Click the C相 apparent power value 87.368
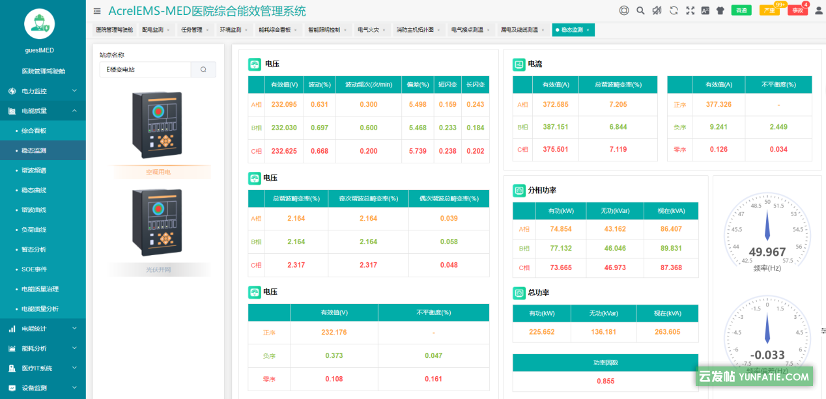The width and height of the screenshot is (826, 399). pyautogui.click(x=671, y=268)
